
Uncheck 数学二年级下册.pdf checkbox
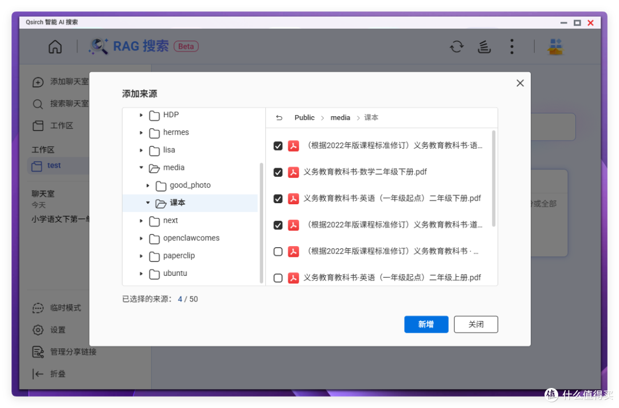point(278,172)
